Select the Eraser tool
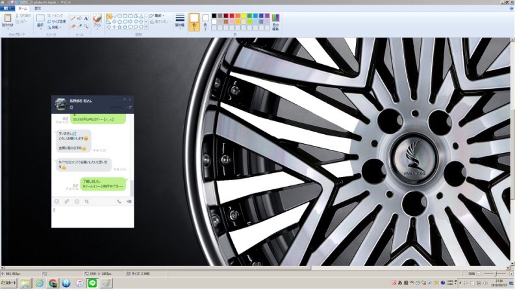The height and width of the screenshot is (293, 517). [x=73, y=26]
